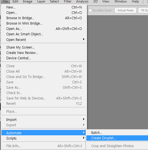Select Close All in File menu
This screenshot has height=150, width=148.
coord(44,71)
